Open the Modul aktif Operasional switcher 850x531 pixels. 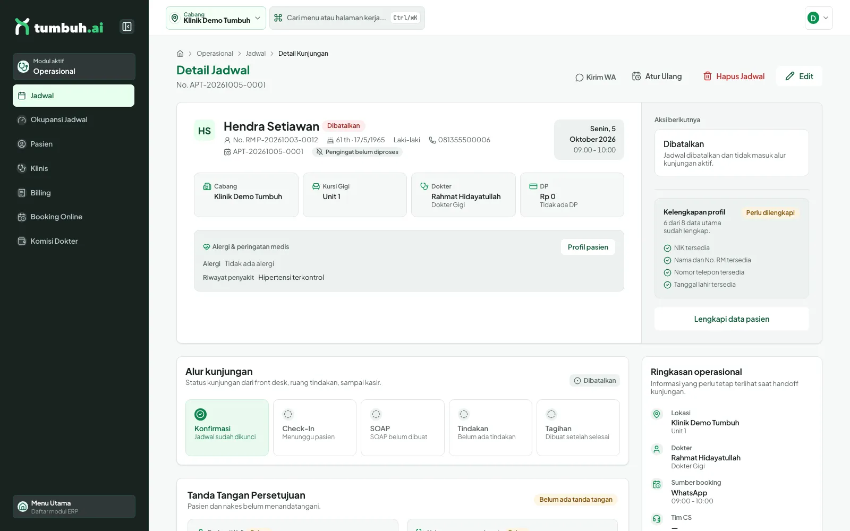[x=74, y=66]
